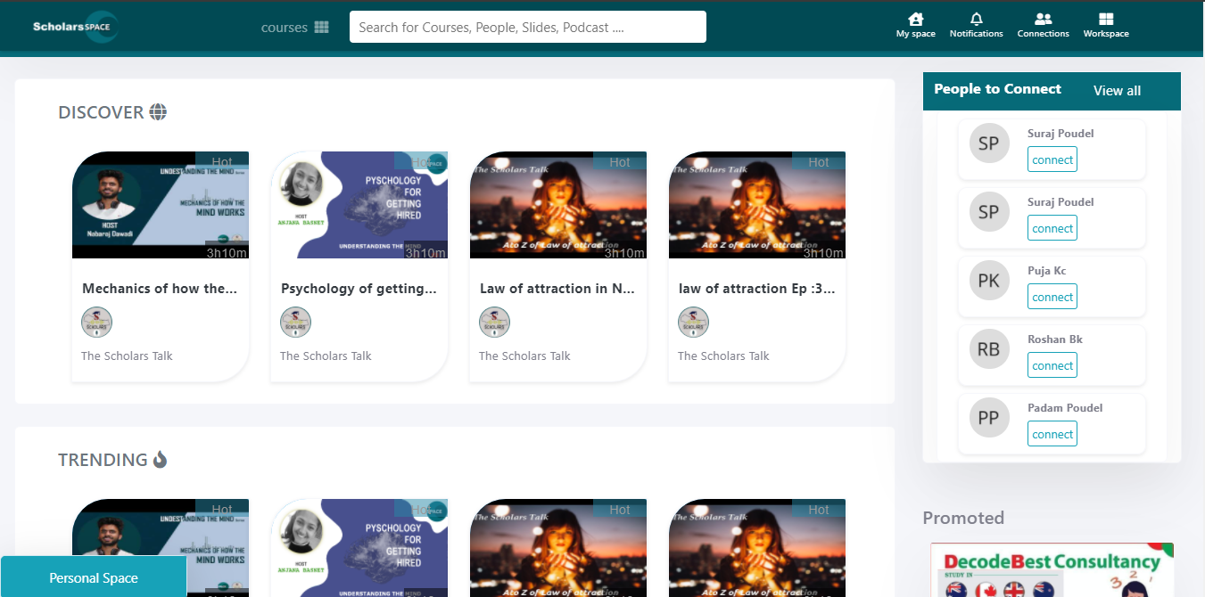Click the title Law of attraction in N...
Image resolution: width=1205 pixels, height=597 pixels.
tap(558, 289)
